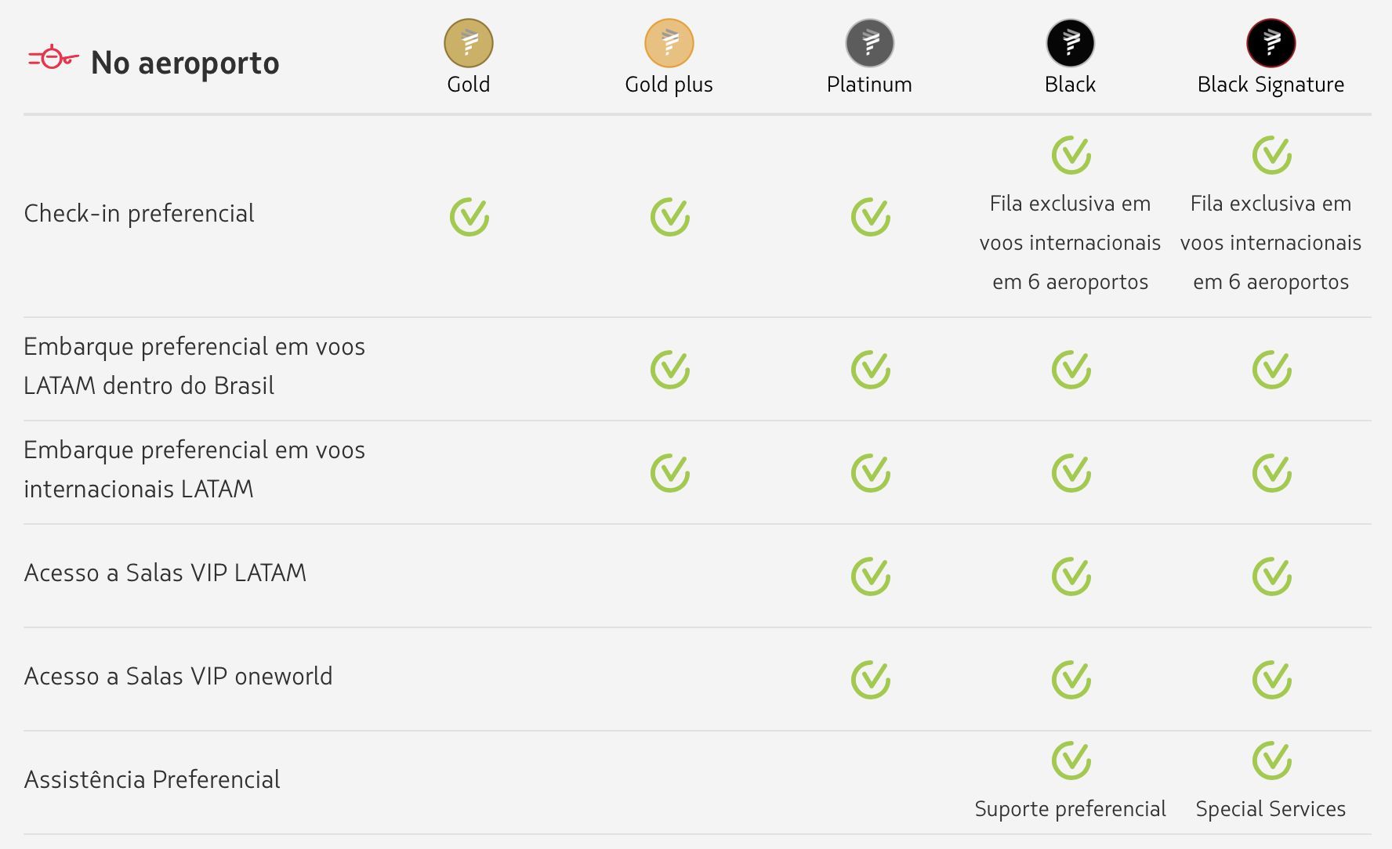Image resolution: width=1392 pixels, height=849 pixels.
Task: Select the Black Signature tier badge icon
Action: coord(1271,43)
